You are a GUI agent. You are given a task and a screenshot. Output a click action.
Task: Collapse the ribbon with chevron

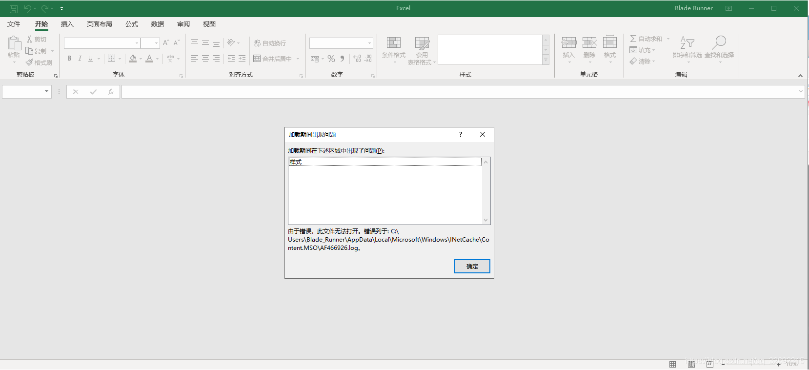coord(800,76)
